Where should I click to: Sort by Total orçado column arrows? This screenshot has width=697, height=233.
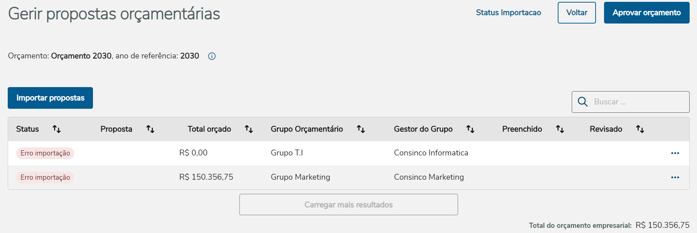249,129
